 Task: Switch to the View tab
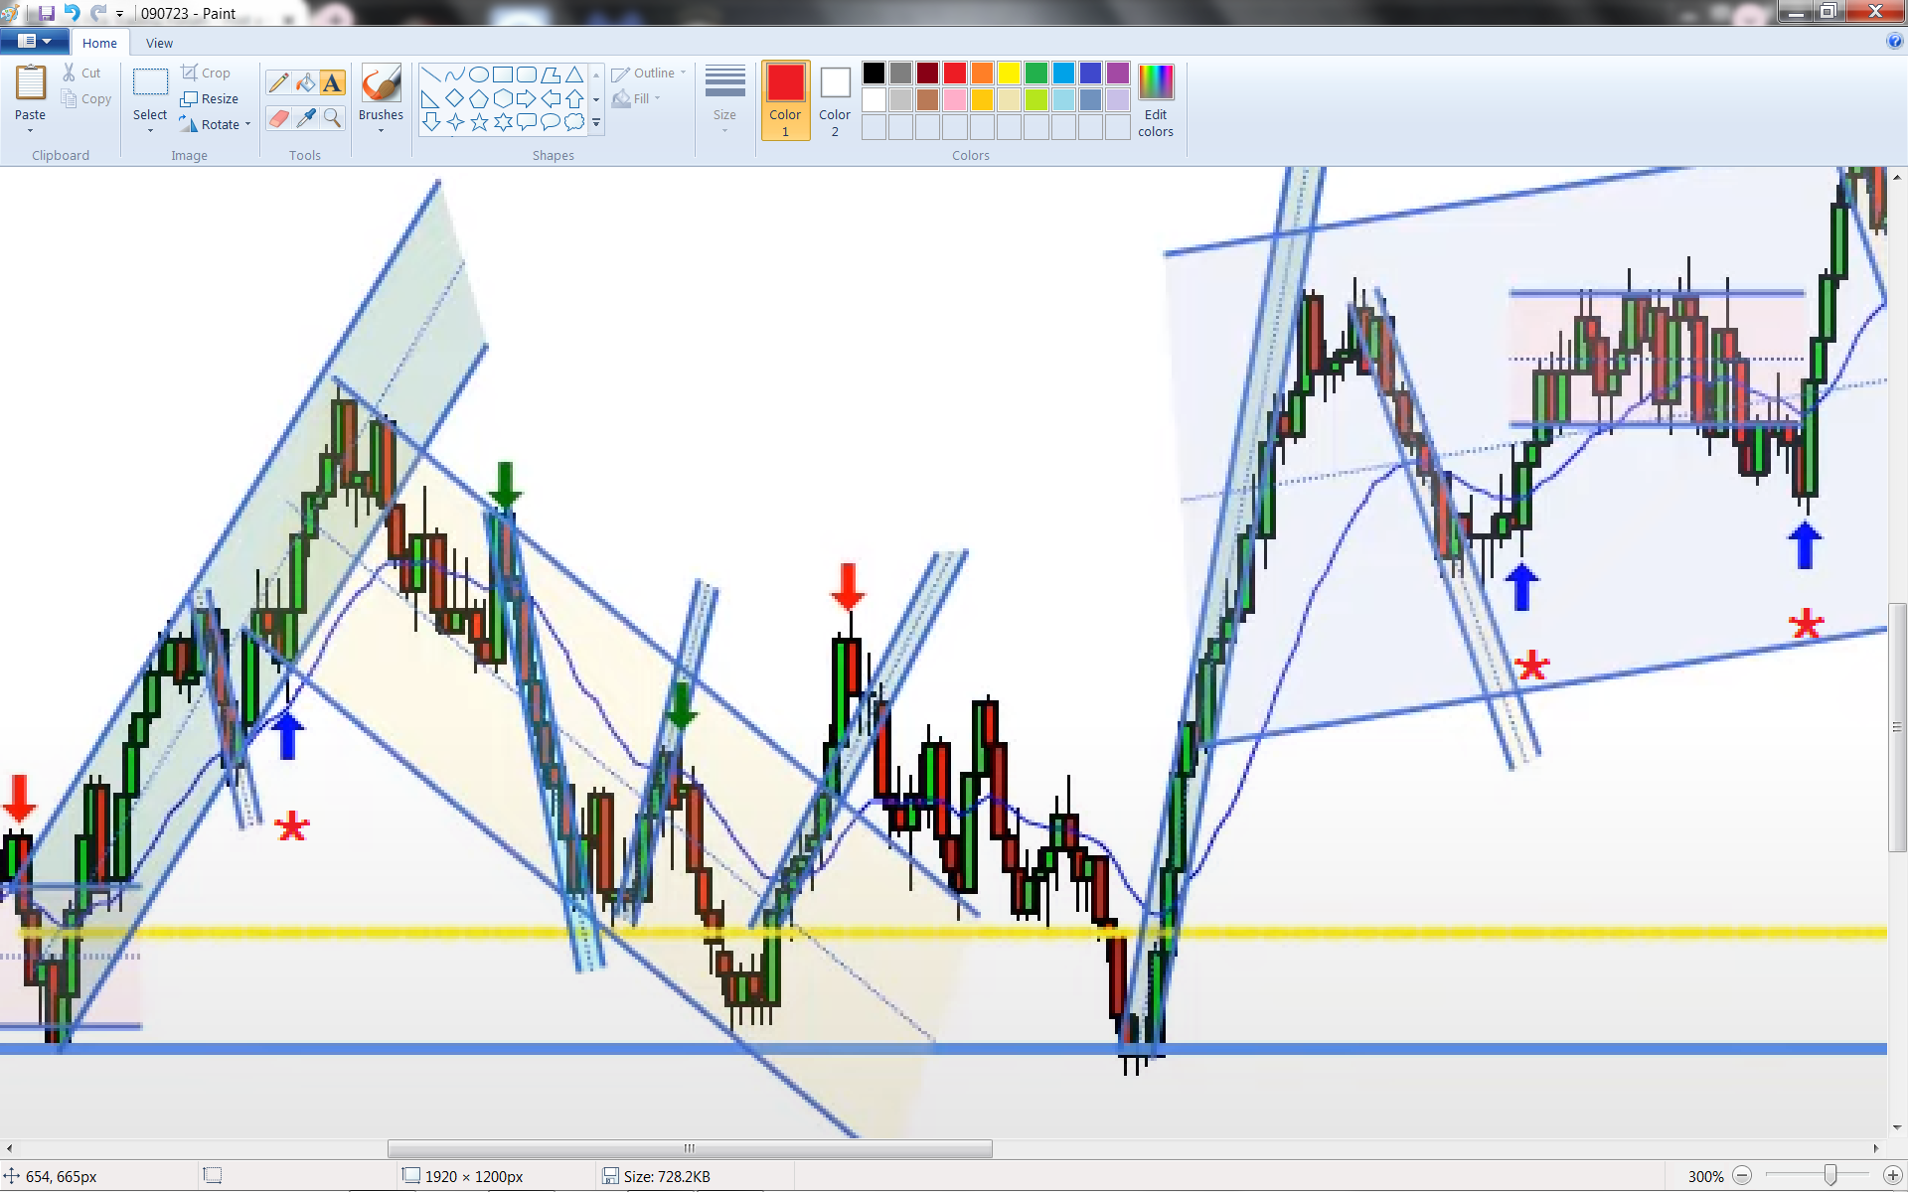tap(159, 43)
